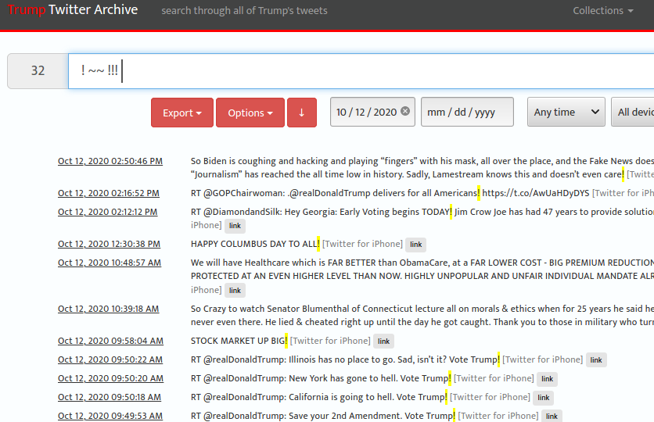Open the Oct 12, 2020 09:58:04 AM tweet
The width and height of the screenshot is (654, 422).
[x=110, y=342]
